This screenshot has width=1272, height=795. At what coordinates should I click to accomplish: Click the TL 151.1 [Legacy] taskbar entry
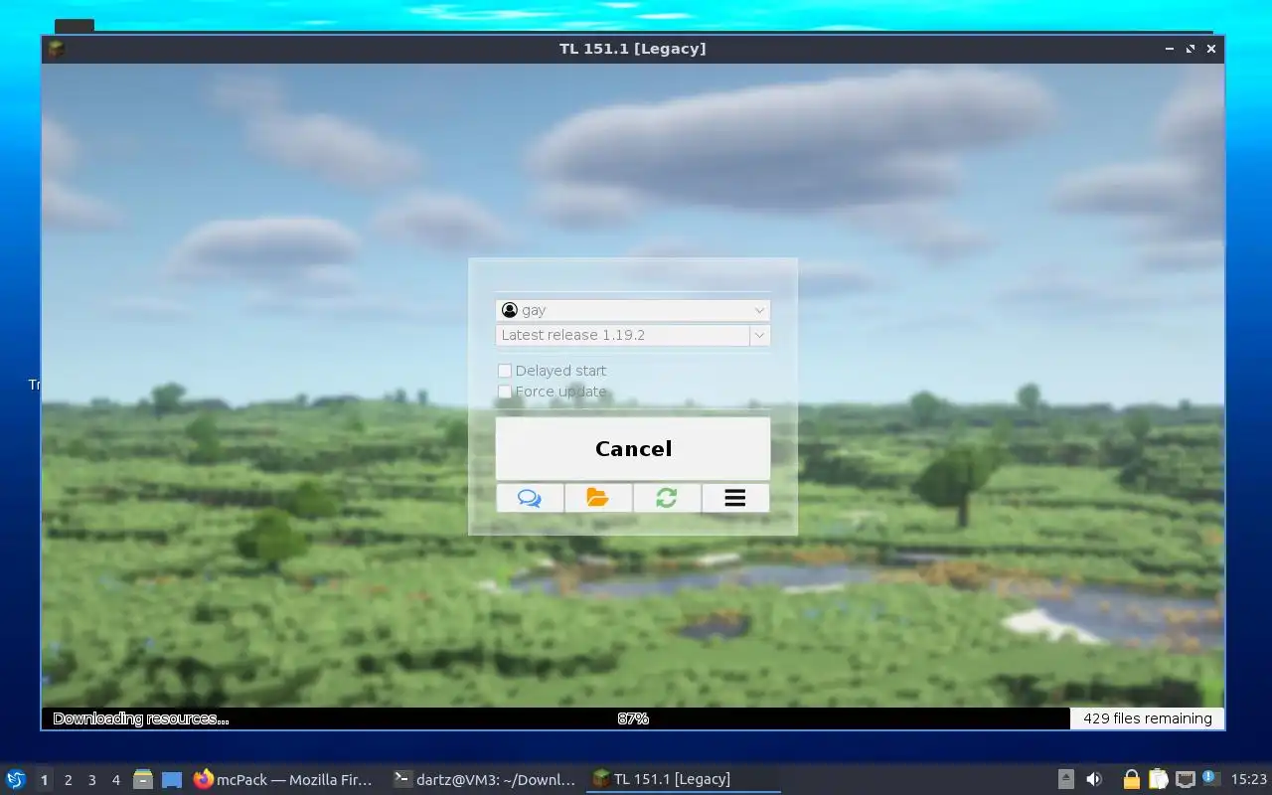pos(684,780)
